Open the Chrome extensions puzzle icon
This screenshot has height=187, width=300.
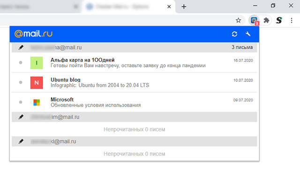click(x=266, y=20)
